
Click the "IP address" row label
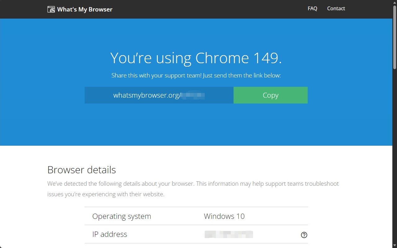(x=110, y=234)
